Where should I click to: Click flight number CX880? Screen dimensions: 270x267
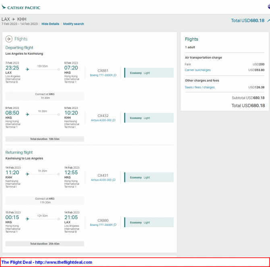[x=103, y=221]
